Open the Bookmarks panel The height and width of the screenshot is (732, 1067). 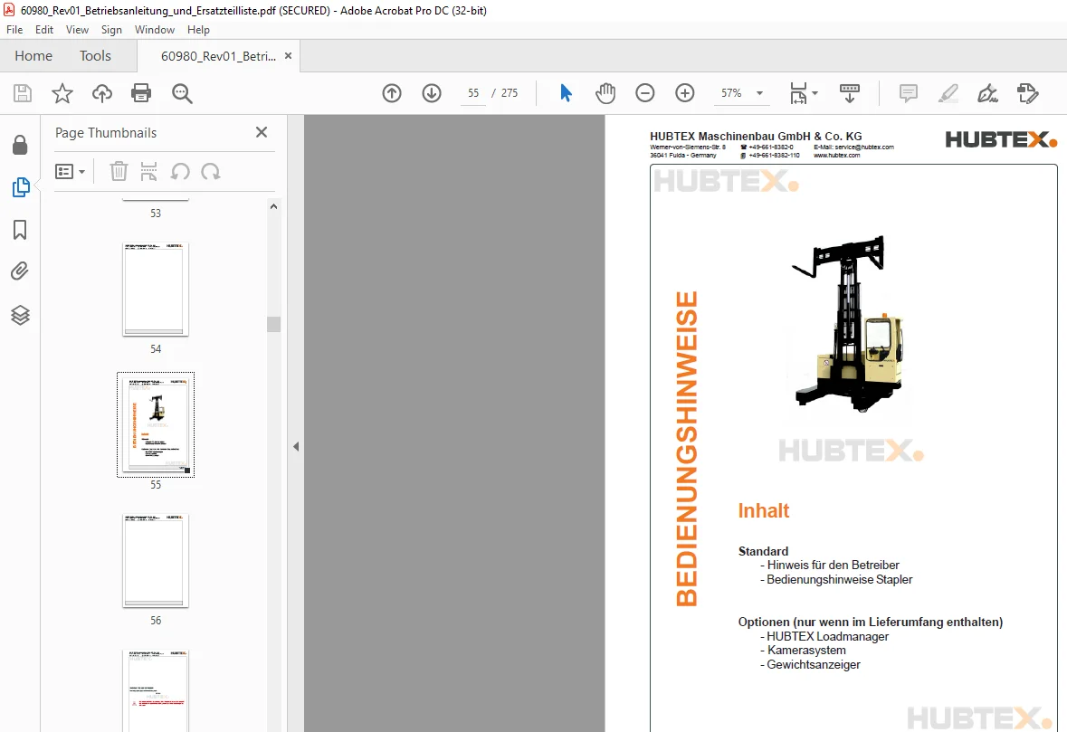coord(20,230)
